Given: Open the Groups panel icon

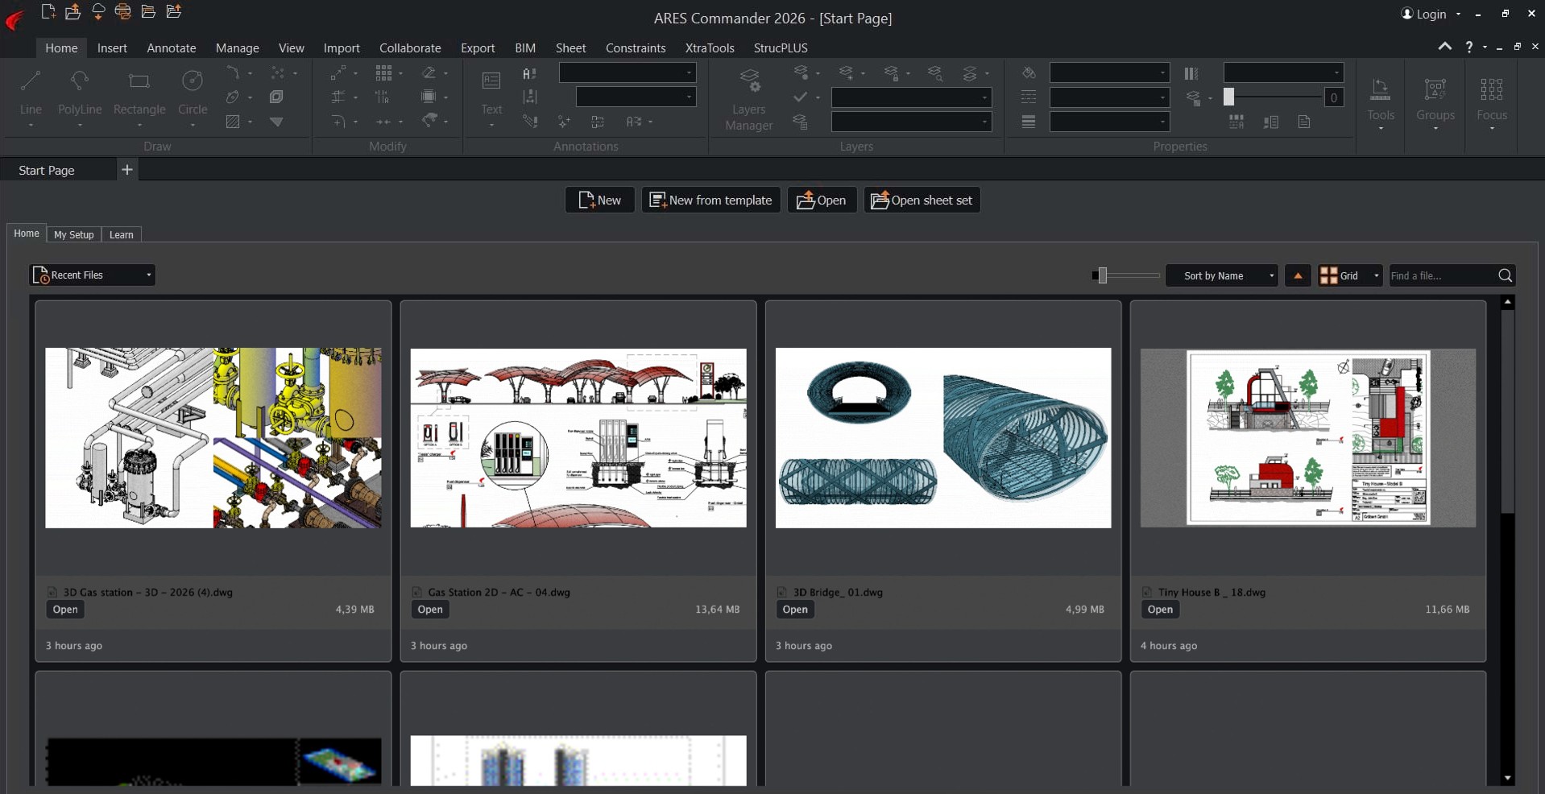Looking at the screenshot, I should coord(1435,89).
